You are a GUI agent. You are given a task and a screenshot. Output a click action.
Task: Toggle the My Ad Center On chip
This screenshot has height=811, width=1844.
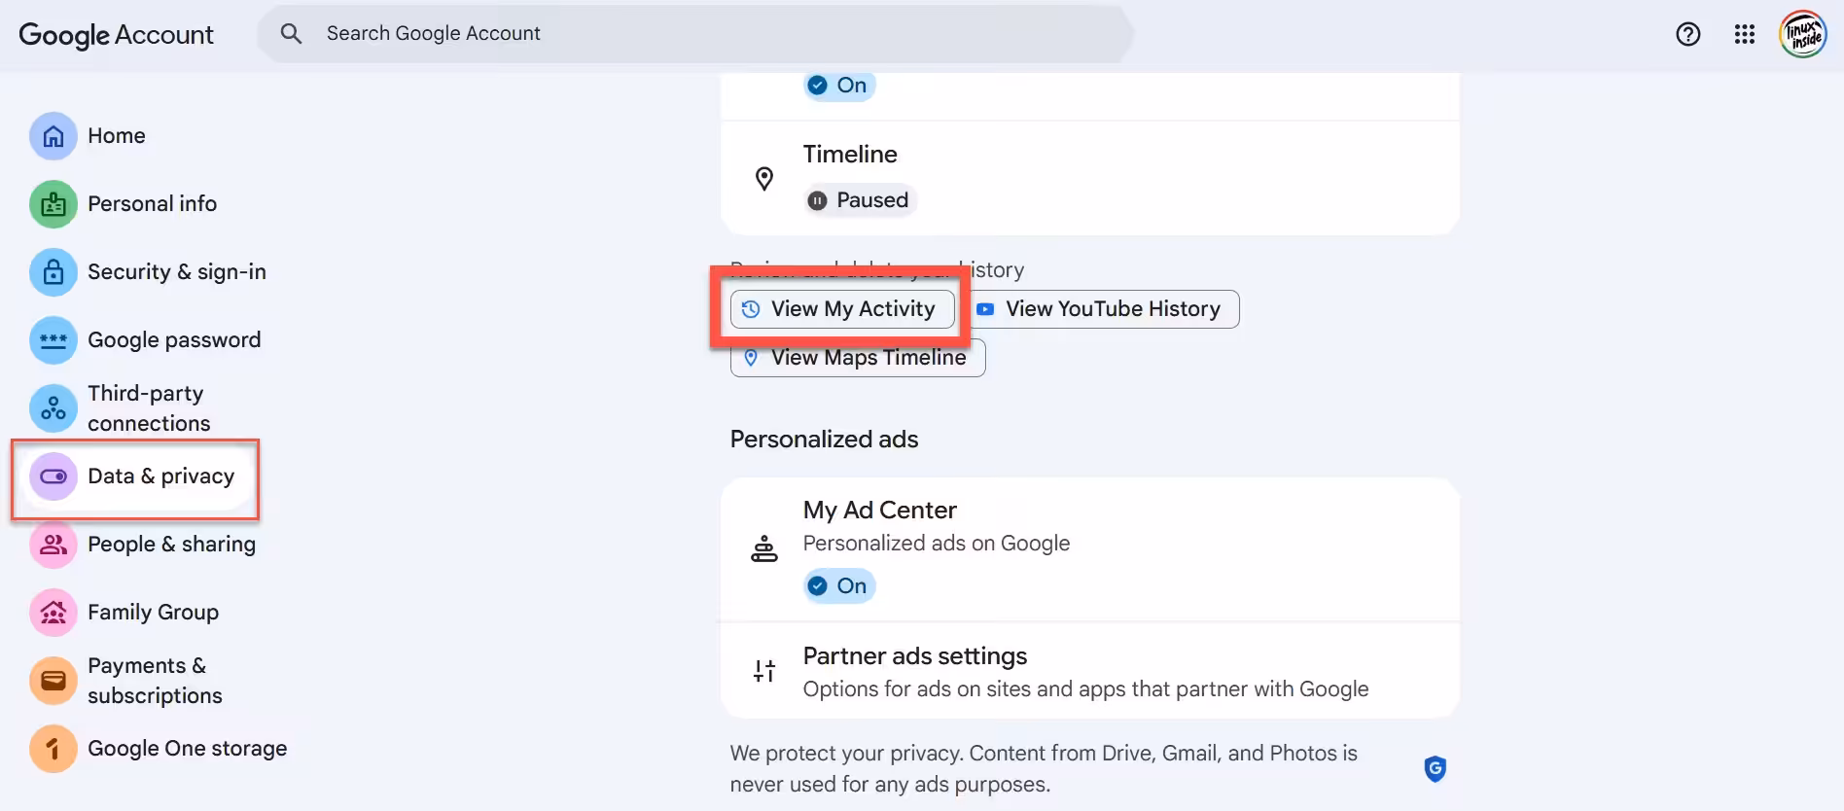tap(838, 586)
